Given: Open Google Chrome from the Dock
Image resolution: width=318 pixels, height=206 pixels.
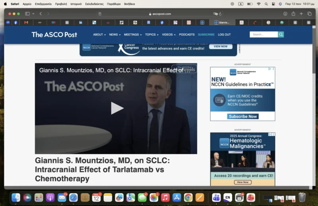Looking at the screenshot, I should click(x=188, y=198).
